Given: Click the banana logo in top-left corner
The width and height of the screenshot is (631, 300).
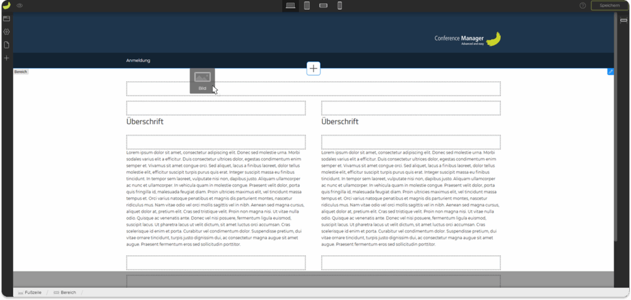Looking at the screenshot, I should [x=6, y=6].
